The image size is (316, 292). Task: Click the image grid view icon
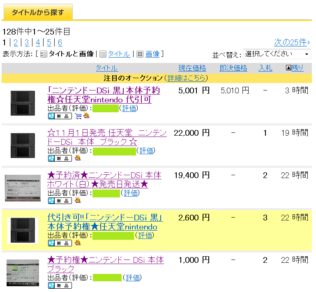(x=140, y=54)
